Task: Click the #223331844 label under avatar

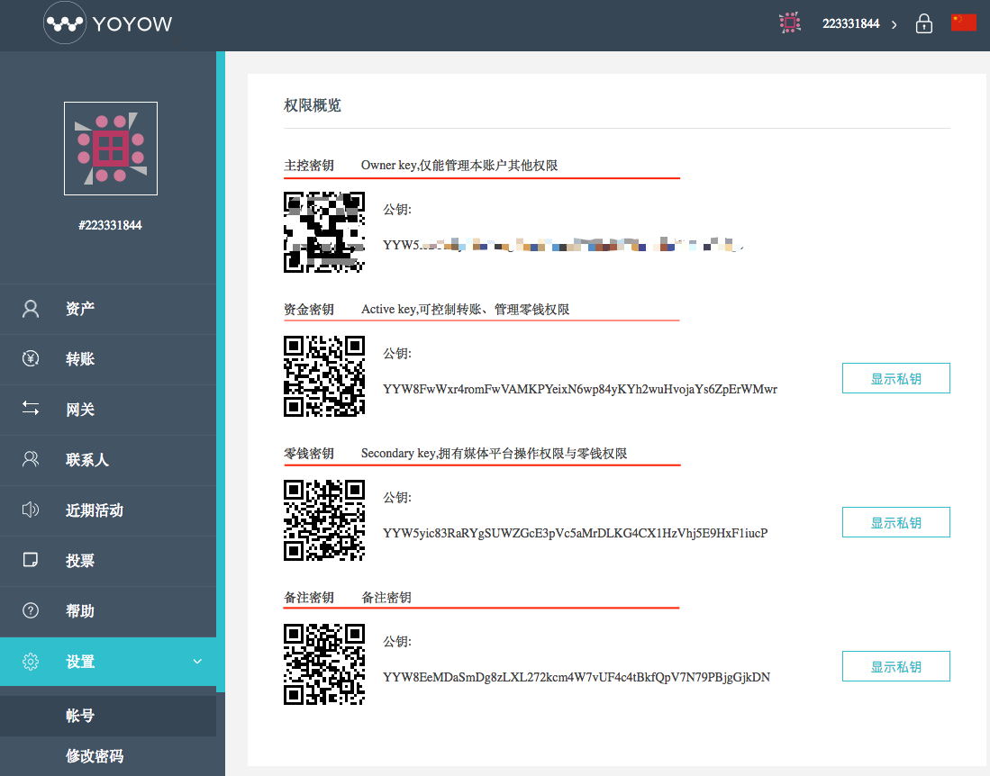Action: [111, 225]
